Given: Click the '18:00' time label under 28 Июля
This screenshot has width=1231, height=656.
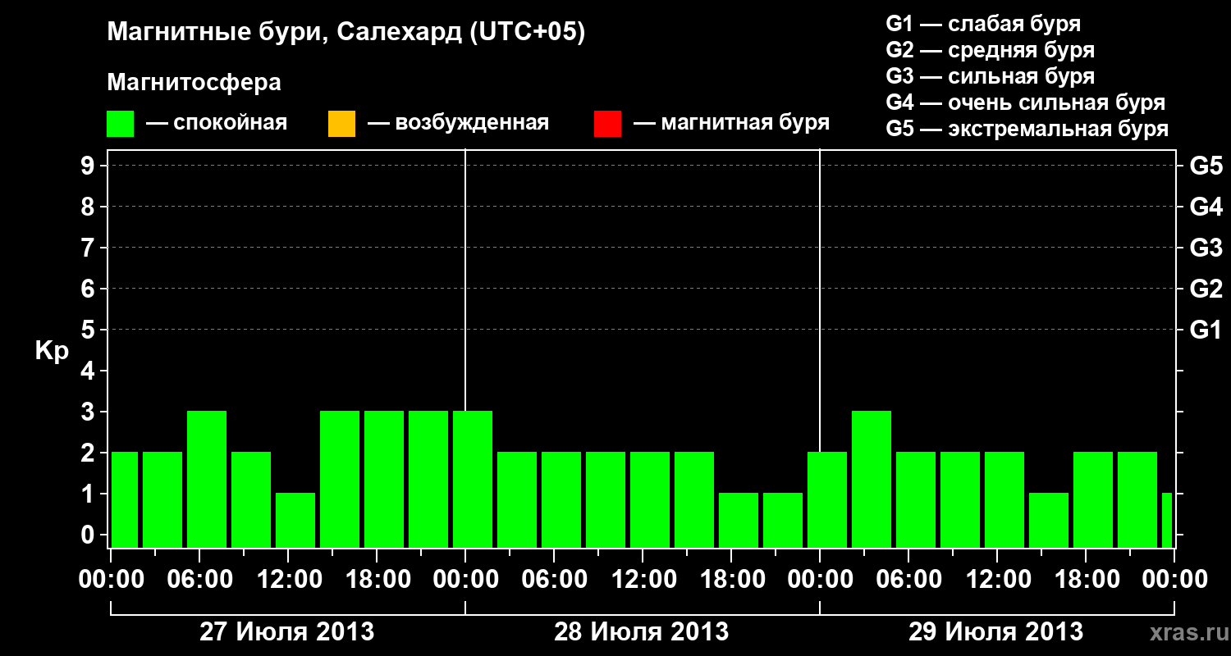Looking at the screenshot, I should point(731,580).
